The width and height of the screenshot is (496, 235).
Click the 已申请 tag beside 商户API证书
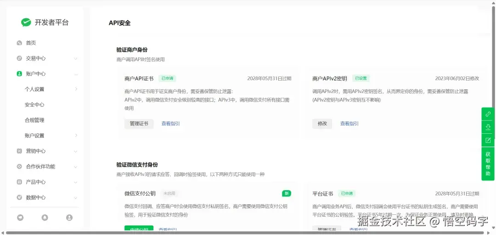(167, 78)
